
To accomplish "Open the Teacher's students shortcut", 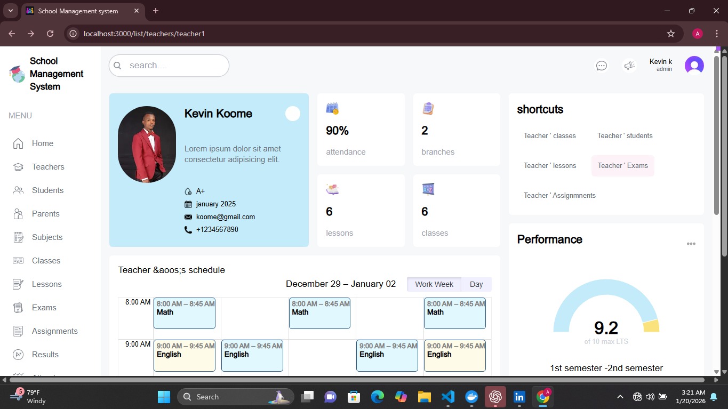I will pos(625,136).
